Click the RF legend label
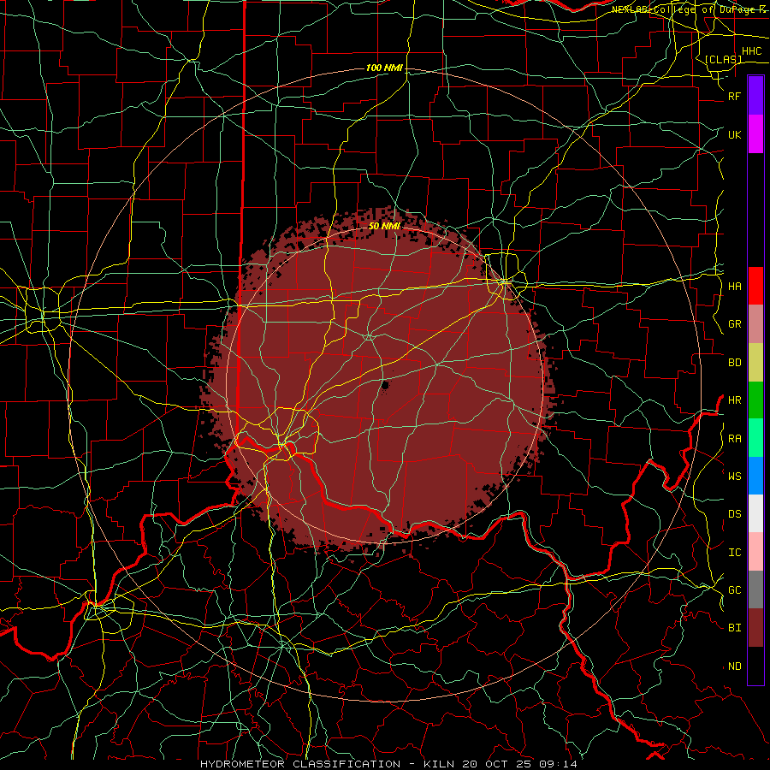The image size is (770, 770). click(735, 96)
